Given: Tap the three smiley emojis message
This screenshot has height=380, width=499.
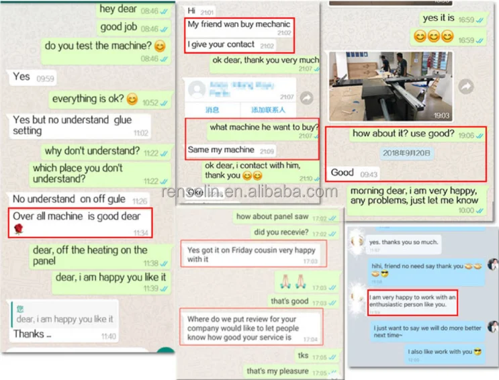Looking at the screenshot, I should [448, 37].
